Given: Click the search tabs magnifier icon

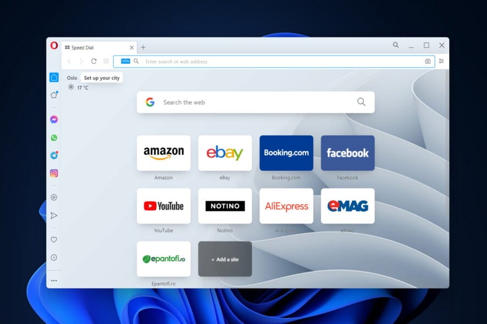Looking at the screenshot, I should pyautogui.click(x=396, y=45).
